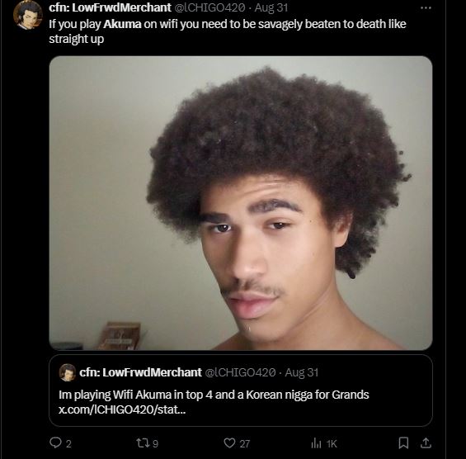
Task: Click the repost arrows icon
Action: (x=143, y=443)
